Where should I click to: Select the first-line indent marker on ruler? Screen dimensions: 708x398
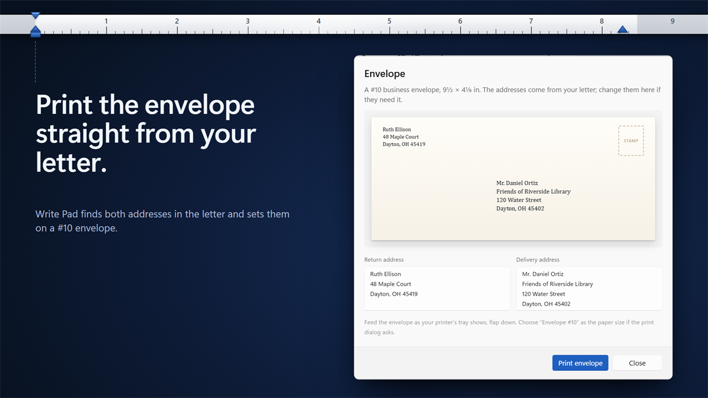pos(35,16)
